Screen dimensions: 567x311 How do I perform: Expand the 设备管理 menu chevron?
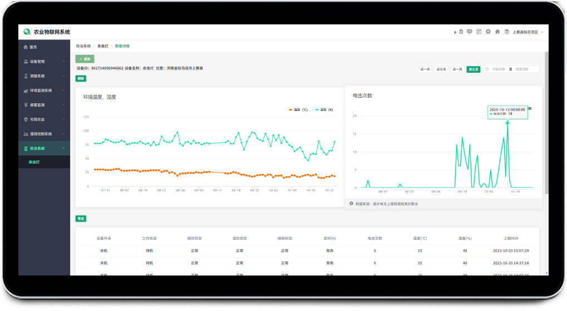click(x=63, y=61)
